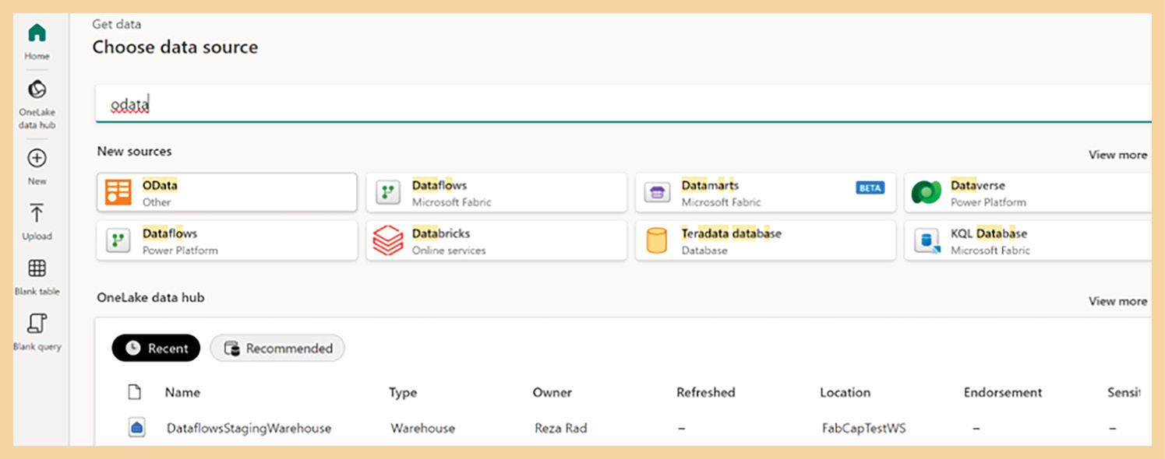The height and width of the screenshot is (459, 1165).
Task: Open the OneLake data hub sidebar icon
Action: [x=37, y=89]
